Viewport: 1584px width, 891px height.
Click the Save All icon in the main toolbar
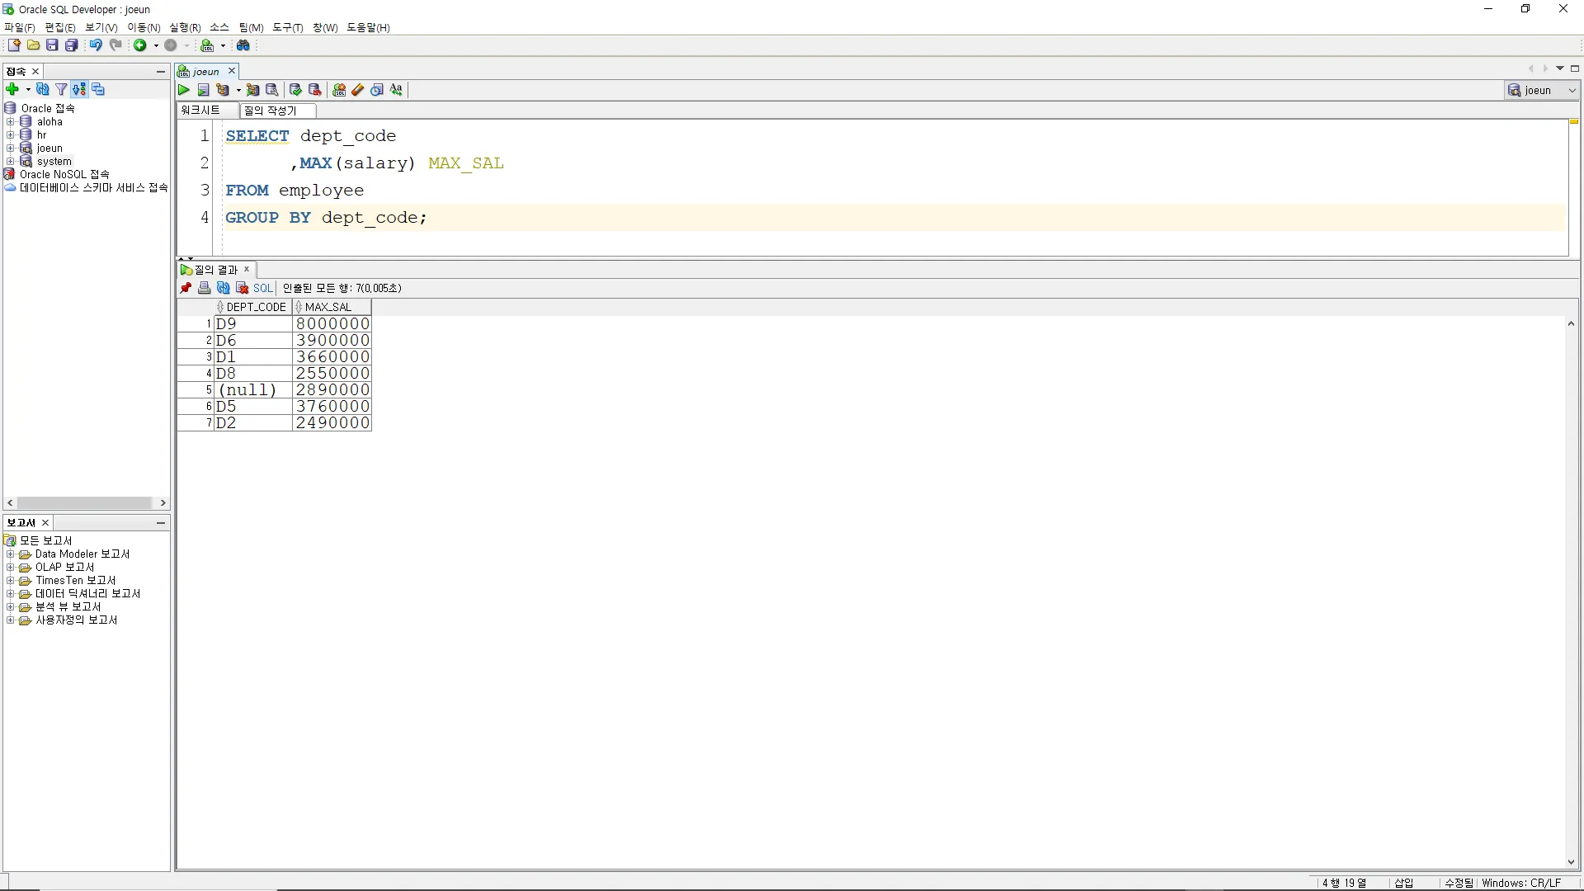(x=72, y=45)
